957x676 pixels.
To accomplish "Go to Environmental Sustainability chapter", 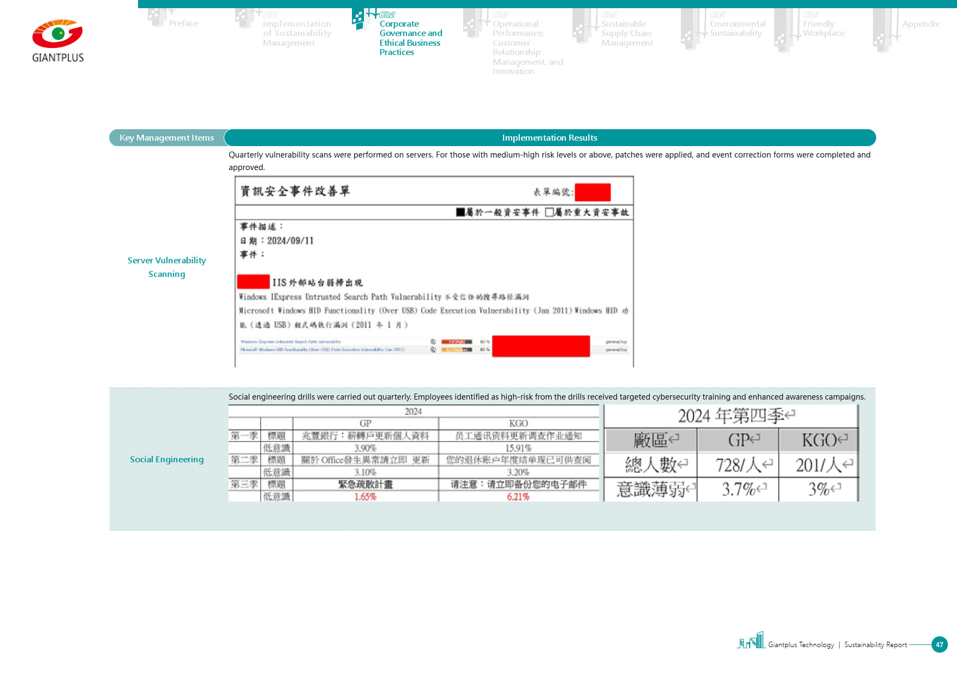I will point(737,28).
